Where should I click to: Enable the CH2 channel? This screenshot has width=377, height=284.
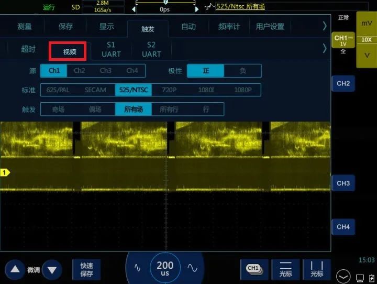pyautogui.click(x=343, y=83)
